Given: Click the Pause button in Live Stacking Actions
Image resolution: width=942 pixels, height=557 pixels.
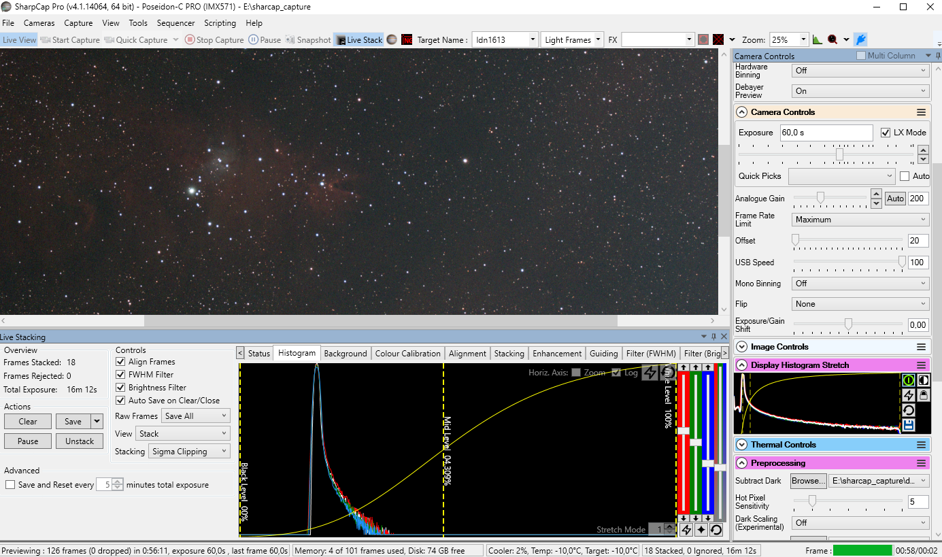Looking at the screenshot, I should click(28, 441).
